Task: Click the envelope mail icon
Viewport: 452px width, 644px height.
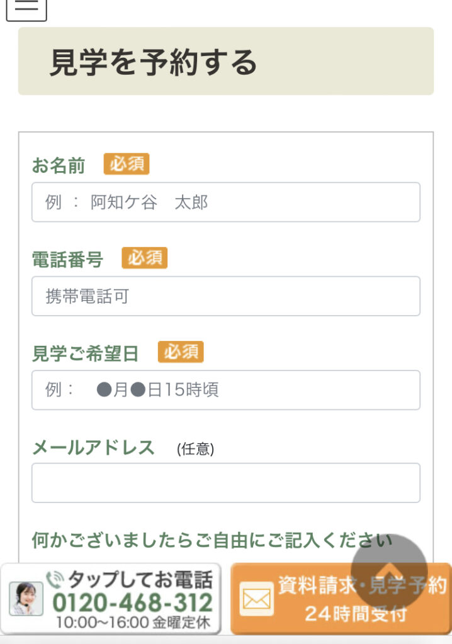Action: [257, 599]
